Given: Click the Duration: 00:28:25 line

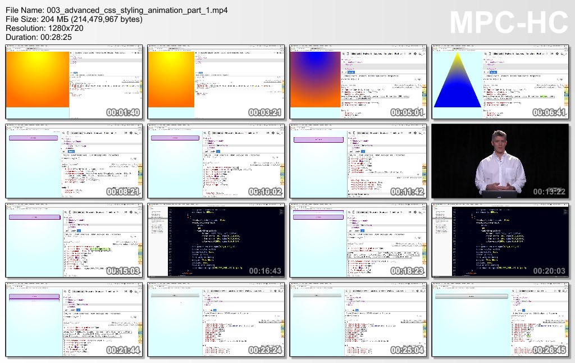Looking at the screenshot, I should [x=39, y=37].
